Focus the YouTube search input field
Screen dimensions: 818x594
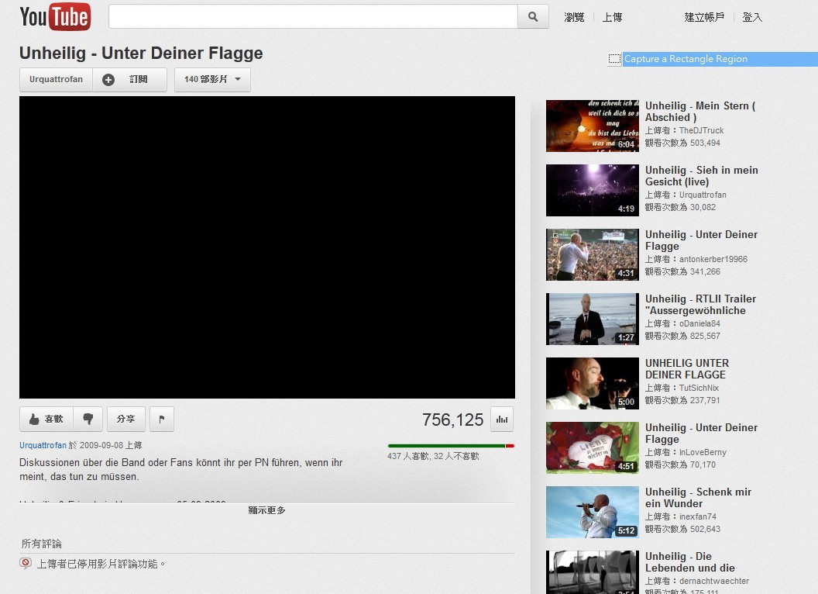(313, 17)
